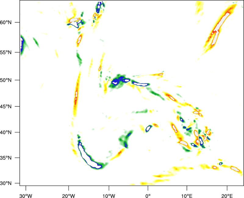Click the 45°N latitude label
The image size is (244, 198).
(6, 107)
